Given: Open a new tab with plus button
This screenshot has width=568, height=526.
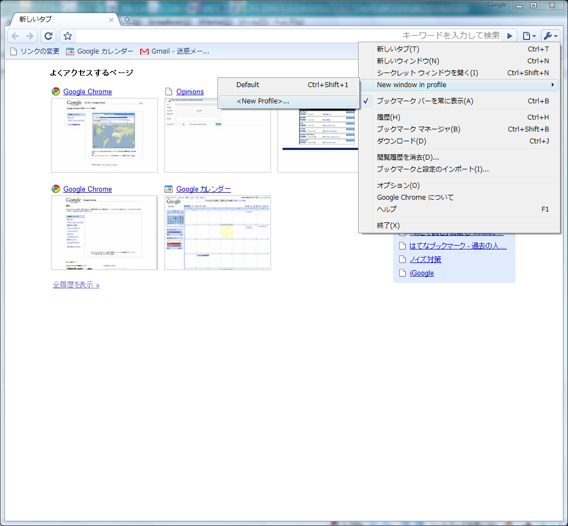Looking at the screenshot, I should click(x=127, y=19).
